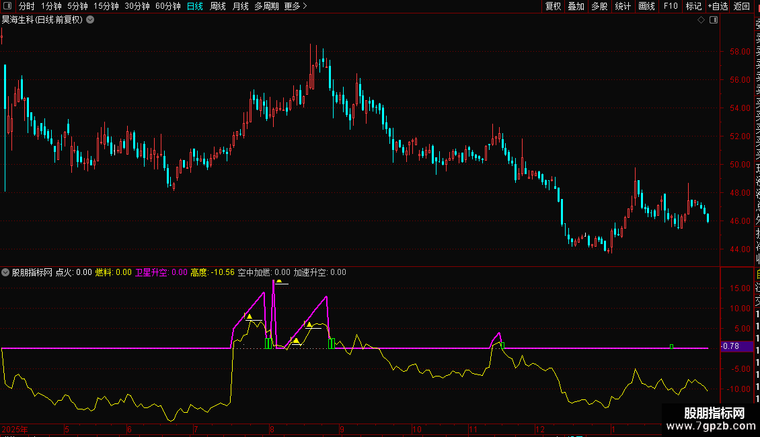
Task: Select the 月线 monthly chart
Action: (x=240, y=6)
